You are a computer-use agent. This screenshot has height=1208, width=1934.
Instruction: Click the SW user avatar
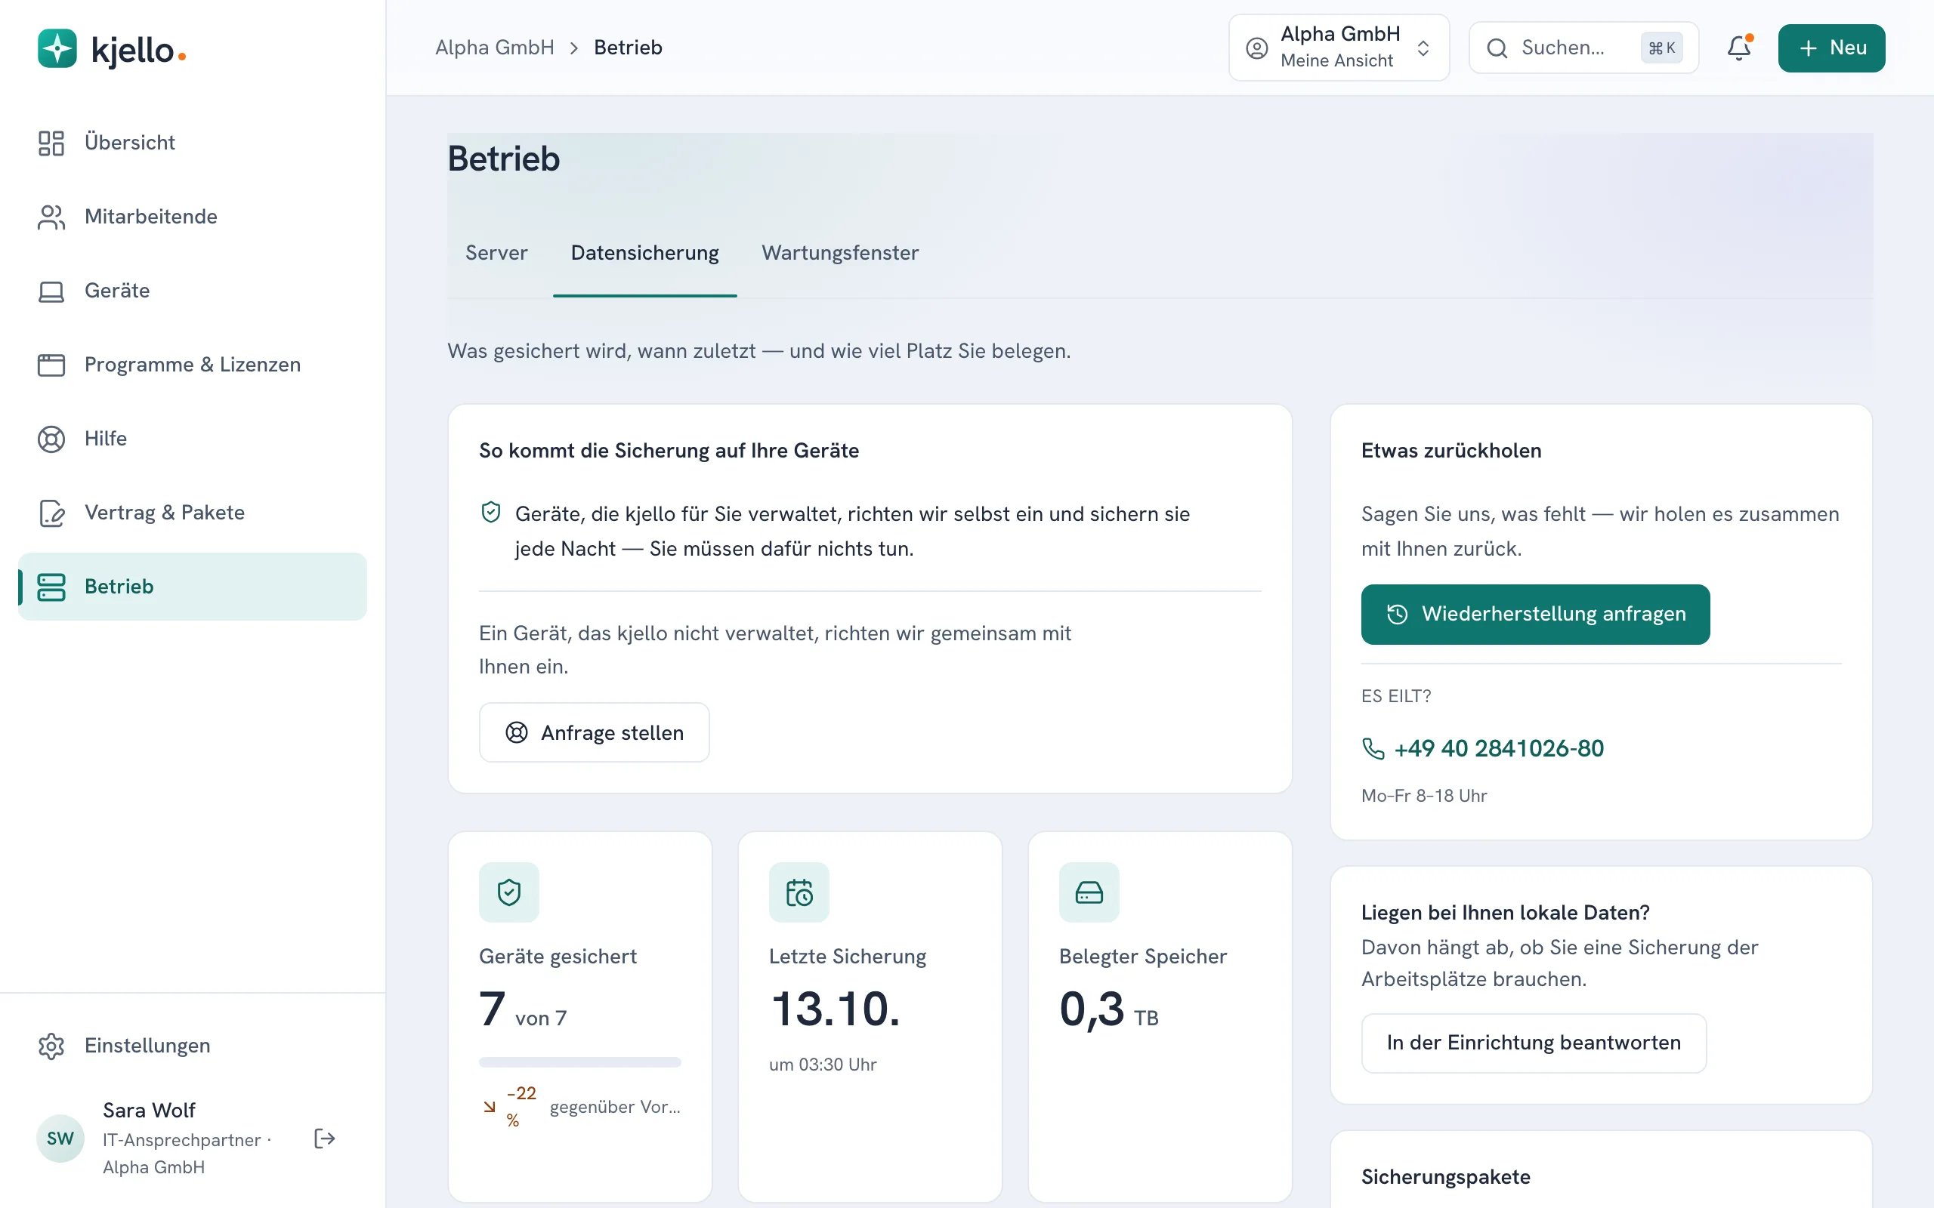coord(60,1139)
